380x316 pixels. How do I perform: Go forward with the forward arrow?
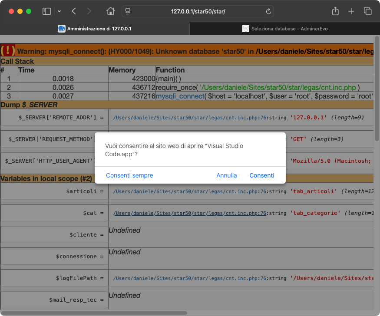coord(89,11)
